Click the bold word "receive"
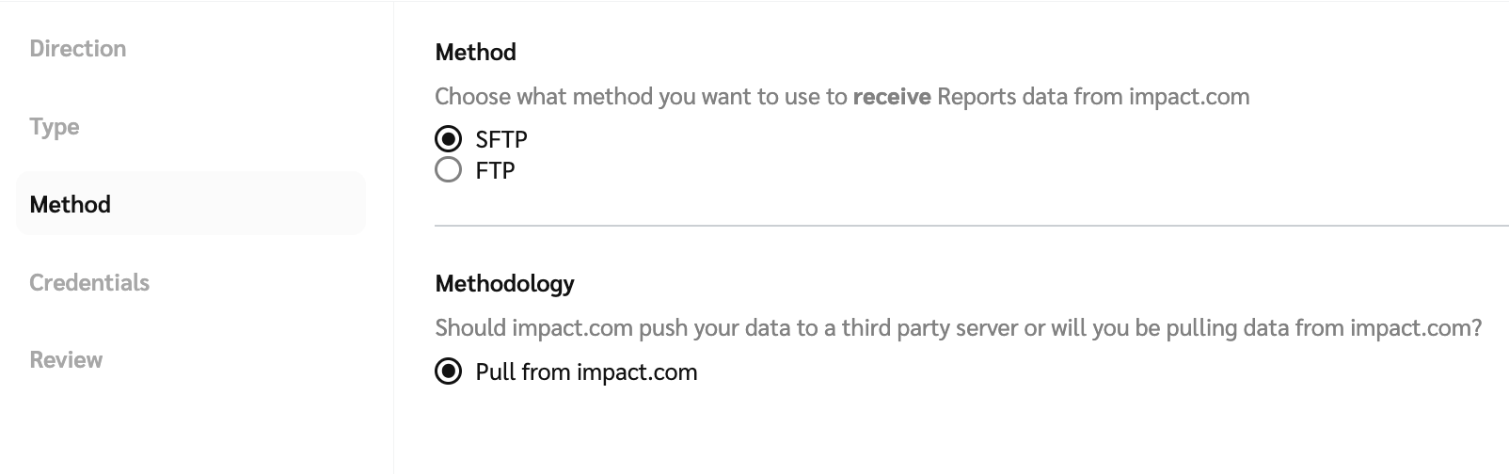The image size is (1509, 474). pos(892,97)
